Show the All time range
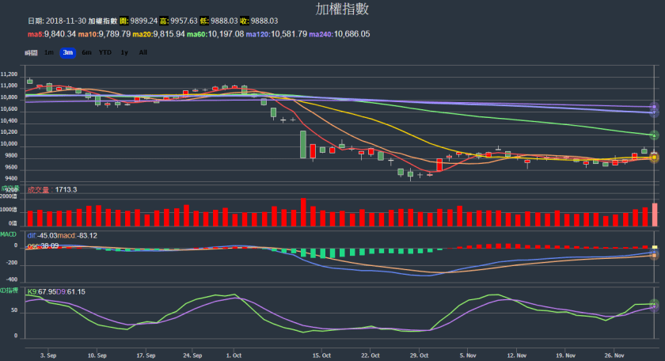The image size is (665, 361). pos(142,52)
